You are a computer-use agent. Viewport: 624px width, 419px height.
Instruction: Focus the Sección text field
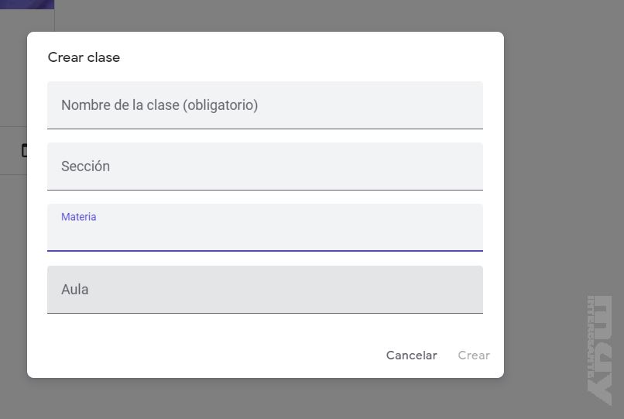click(x=265, y=167)
